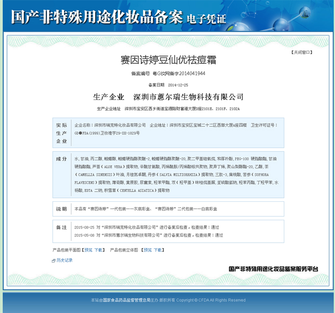
Task: Click the filing date 2014-12-25
Action: pyautogui.click(x=178, y=85)
